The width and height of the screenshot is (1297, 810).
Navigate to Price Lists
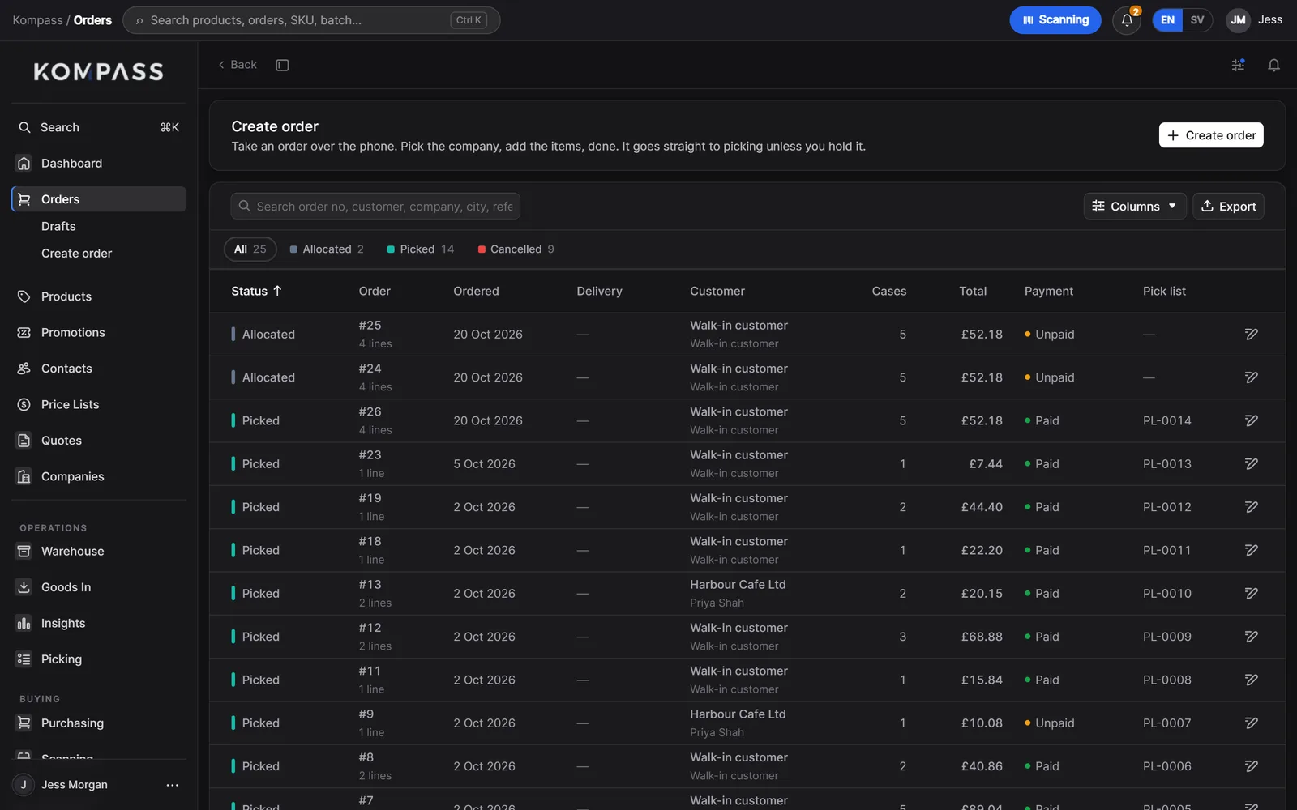coord(99,404)
